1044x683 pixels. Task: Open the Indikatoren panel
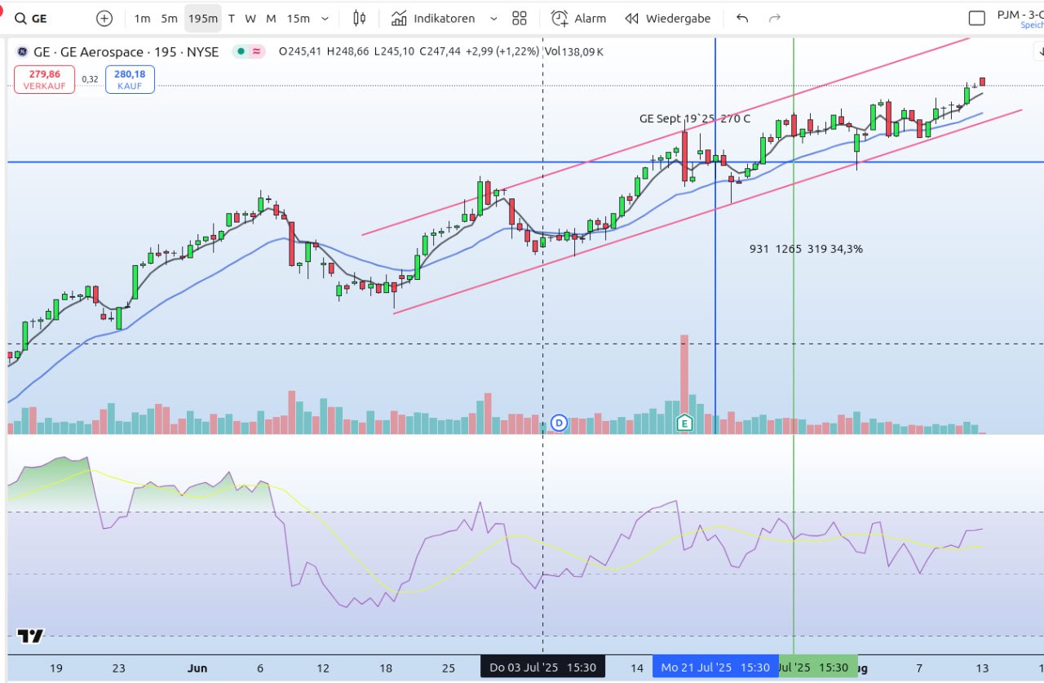[x=433, y=18]
